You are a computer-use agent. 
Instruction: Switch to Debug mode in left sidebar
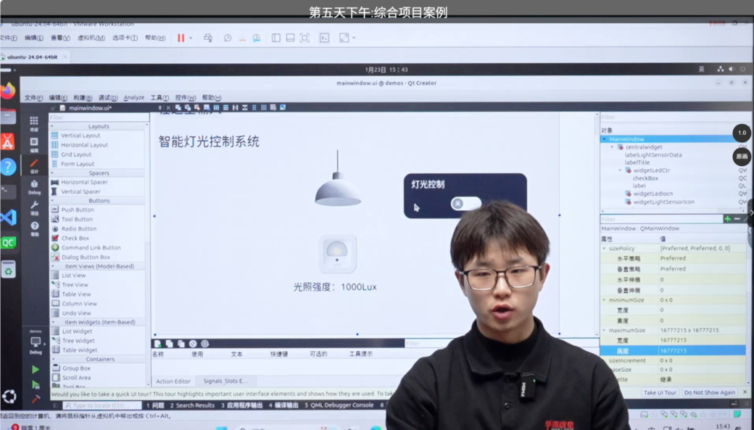tap(34, 187)
